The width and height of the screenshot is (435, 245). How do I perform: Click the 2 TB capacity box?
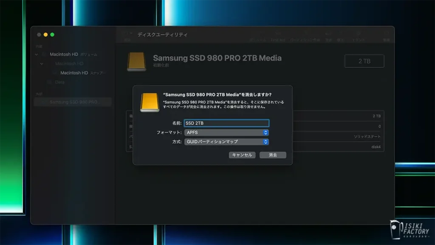point(364,61)
